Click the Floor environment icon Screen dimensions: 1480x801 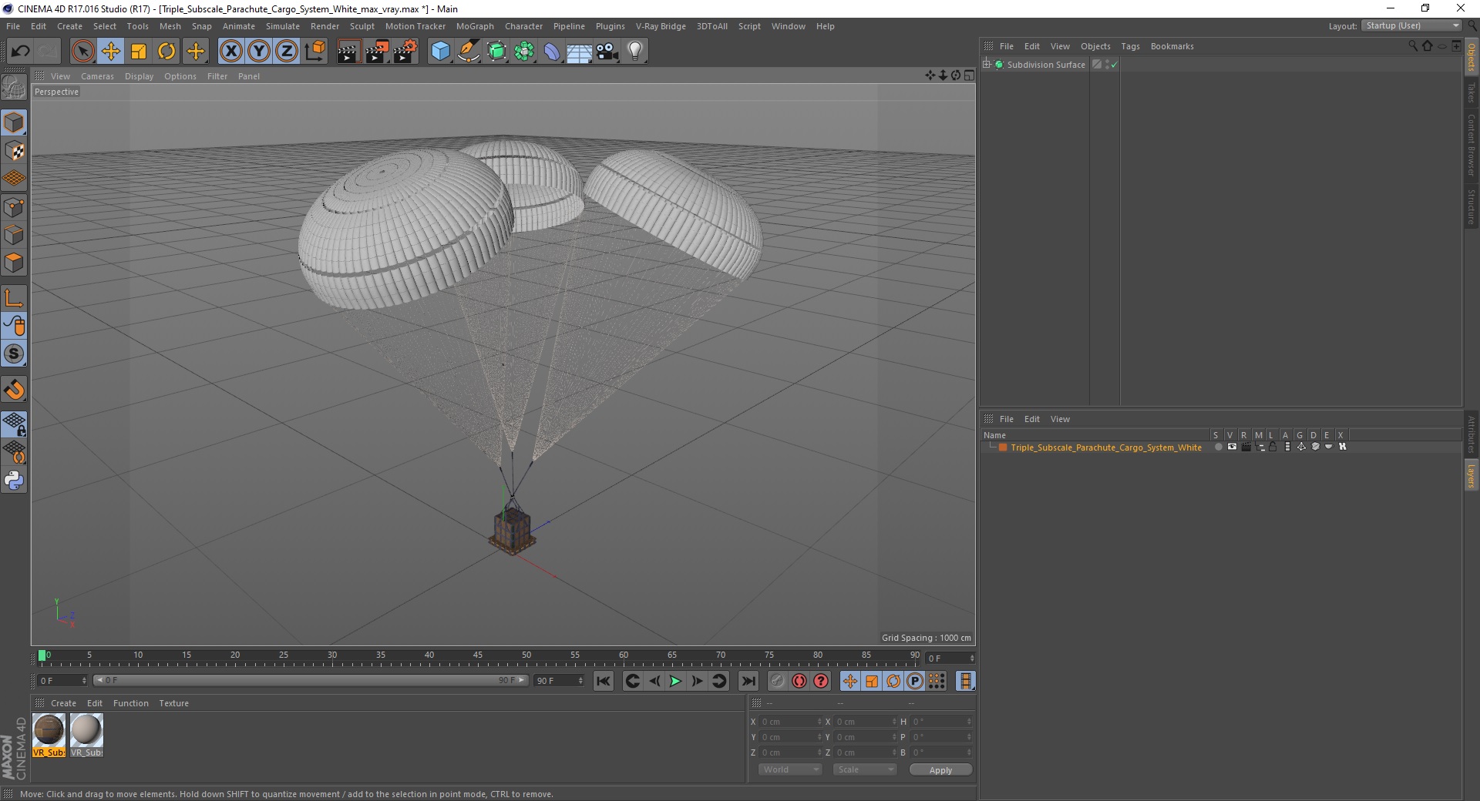(x=580, y=52)
